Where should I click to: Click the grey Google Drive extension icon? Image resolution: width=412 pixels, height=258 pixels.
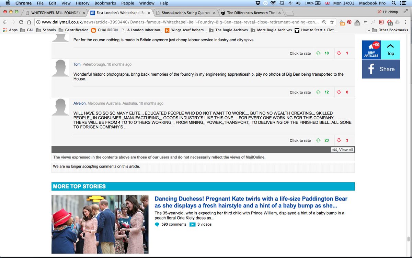point(398,22)
